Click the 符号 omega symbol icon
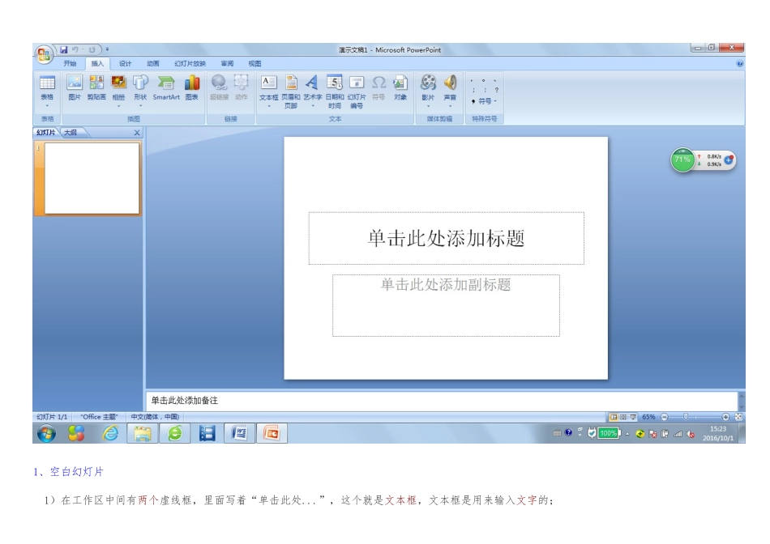The width and height of the screenshot is (770, 544). click(379, 83)
